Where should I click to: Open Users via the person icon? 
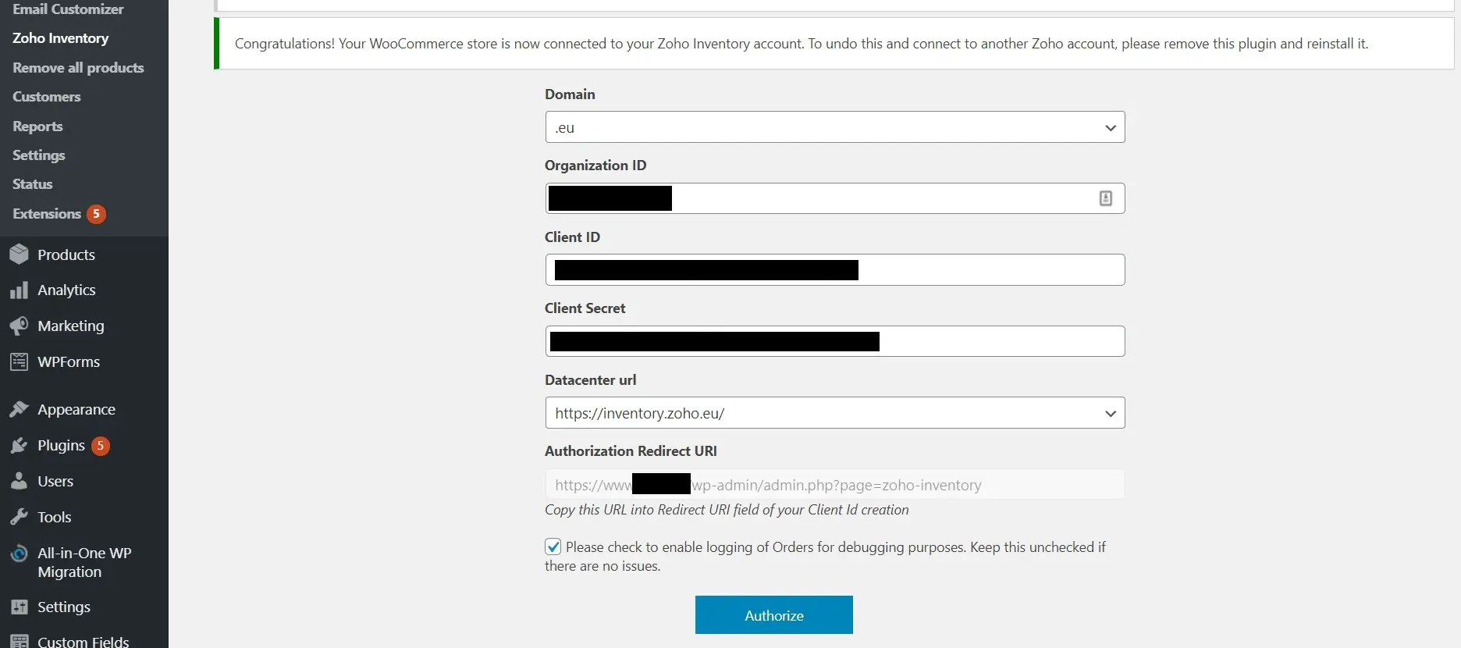(x=20, y=481)
